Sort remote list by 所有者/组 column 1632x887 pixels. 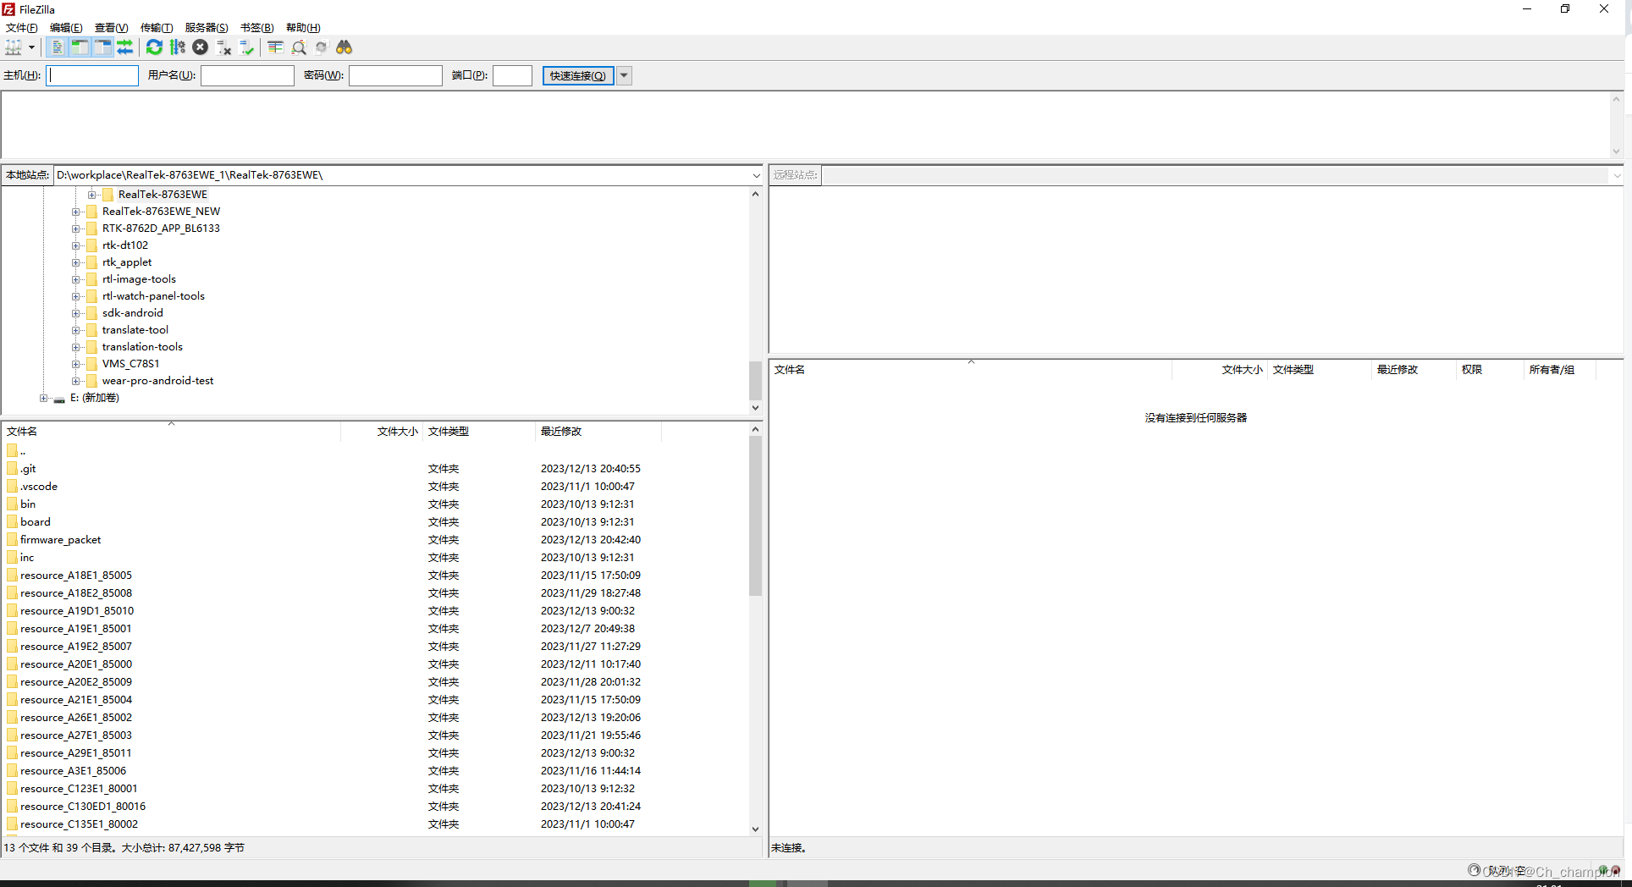(x=1558, y=370)
